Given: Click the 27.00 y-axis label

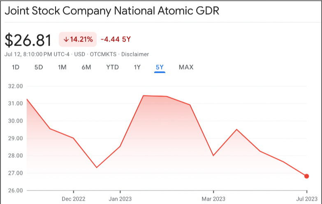Looking at the screenshot, I should [15, 173].
